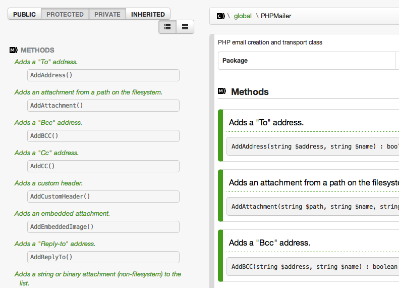
Task: Switch to compact list view icon
Action: pyautogui.click(x=185, y=27)
